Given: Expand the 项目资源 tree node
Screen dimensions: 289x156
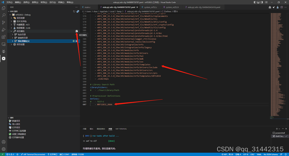Looking at the screenshot, I should click(x=11, y=18).
